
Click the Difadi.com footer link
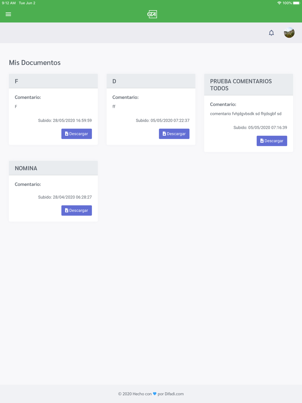174,394
